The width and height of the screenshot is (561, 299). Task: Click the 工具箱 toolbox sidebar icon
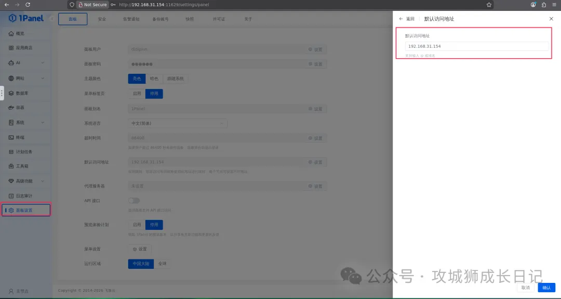pyautogui.click(x=11, y=166)
